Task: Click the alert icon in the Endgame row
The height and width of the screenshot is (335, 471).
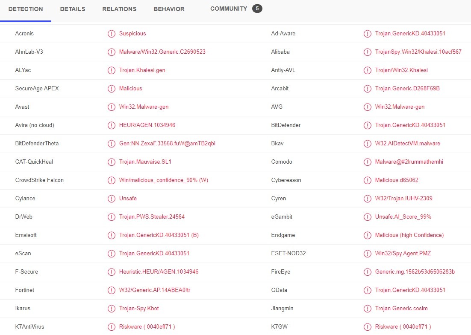Action: [368, 235]
